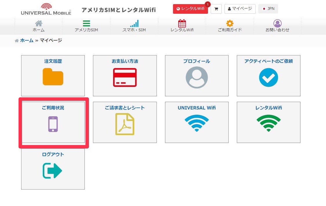Open the shopping cart icon button
326x206 pixels.
click(x=216, y=9)
